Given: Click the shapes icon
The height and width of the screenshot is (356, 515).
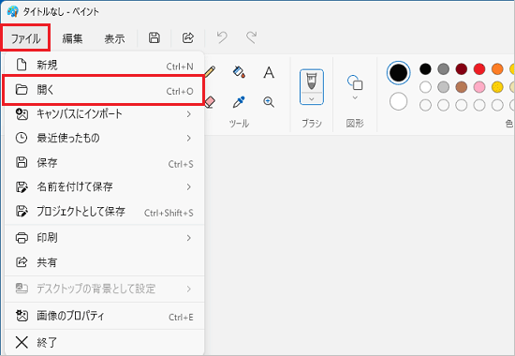Looking at the screenshot, I should tap(355, 82).
